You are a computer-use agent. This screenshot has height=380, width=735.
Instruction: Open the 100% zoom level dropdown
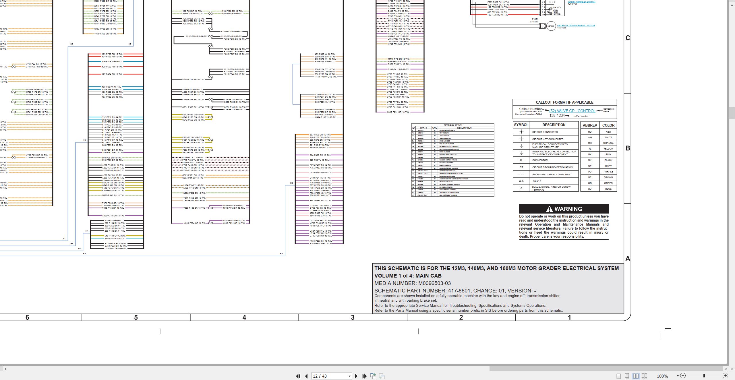(678, 376)
